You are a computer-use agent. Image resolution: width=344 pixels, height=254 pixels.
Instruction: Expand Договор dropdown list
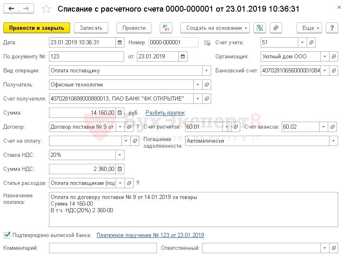[x=120, y=127]
